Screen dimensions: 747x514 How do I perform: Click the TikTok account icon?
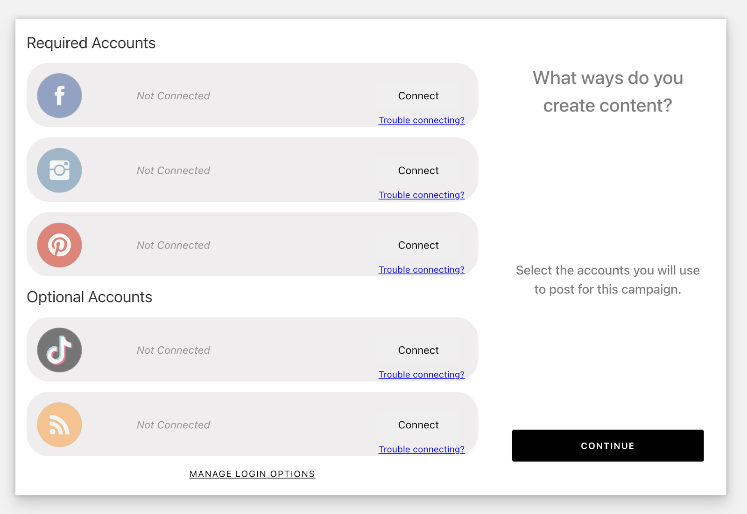click(59, 350)
